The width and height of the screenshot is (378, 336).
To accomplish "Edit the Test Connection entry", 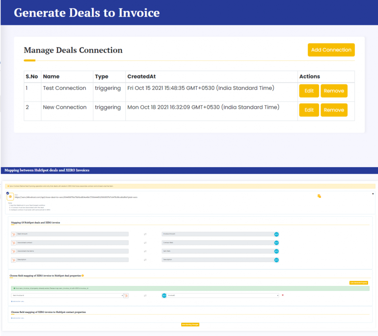I will (x=309, y=91).
